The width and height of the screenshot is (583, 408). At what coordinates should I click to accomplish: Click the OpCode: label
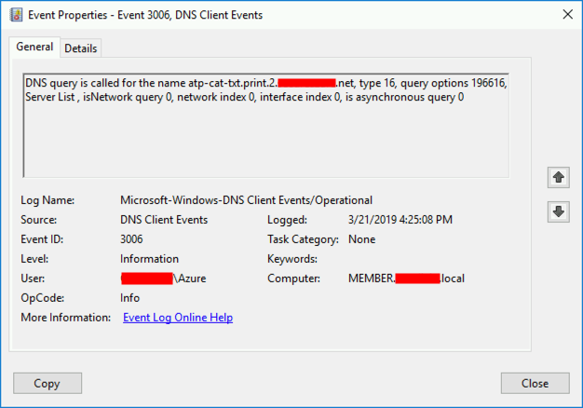(x=43, y=298)
